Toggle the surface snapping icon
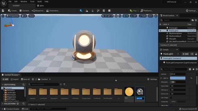Image resolution: width=198 pixels, height=111 pixels. tap(120, 16)
